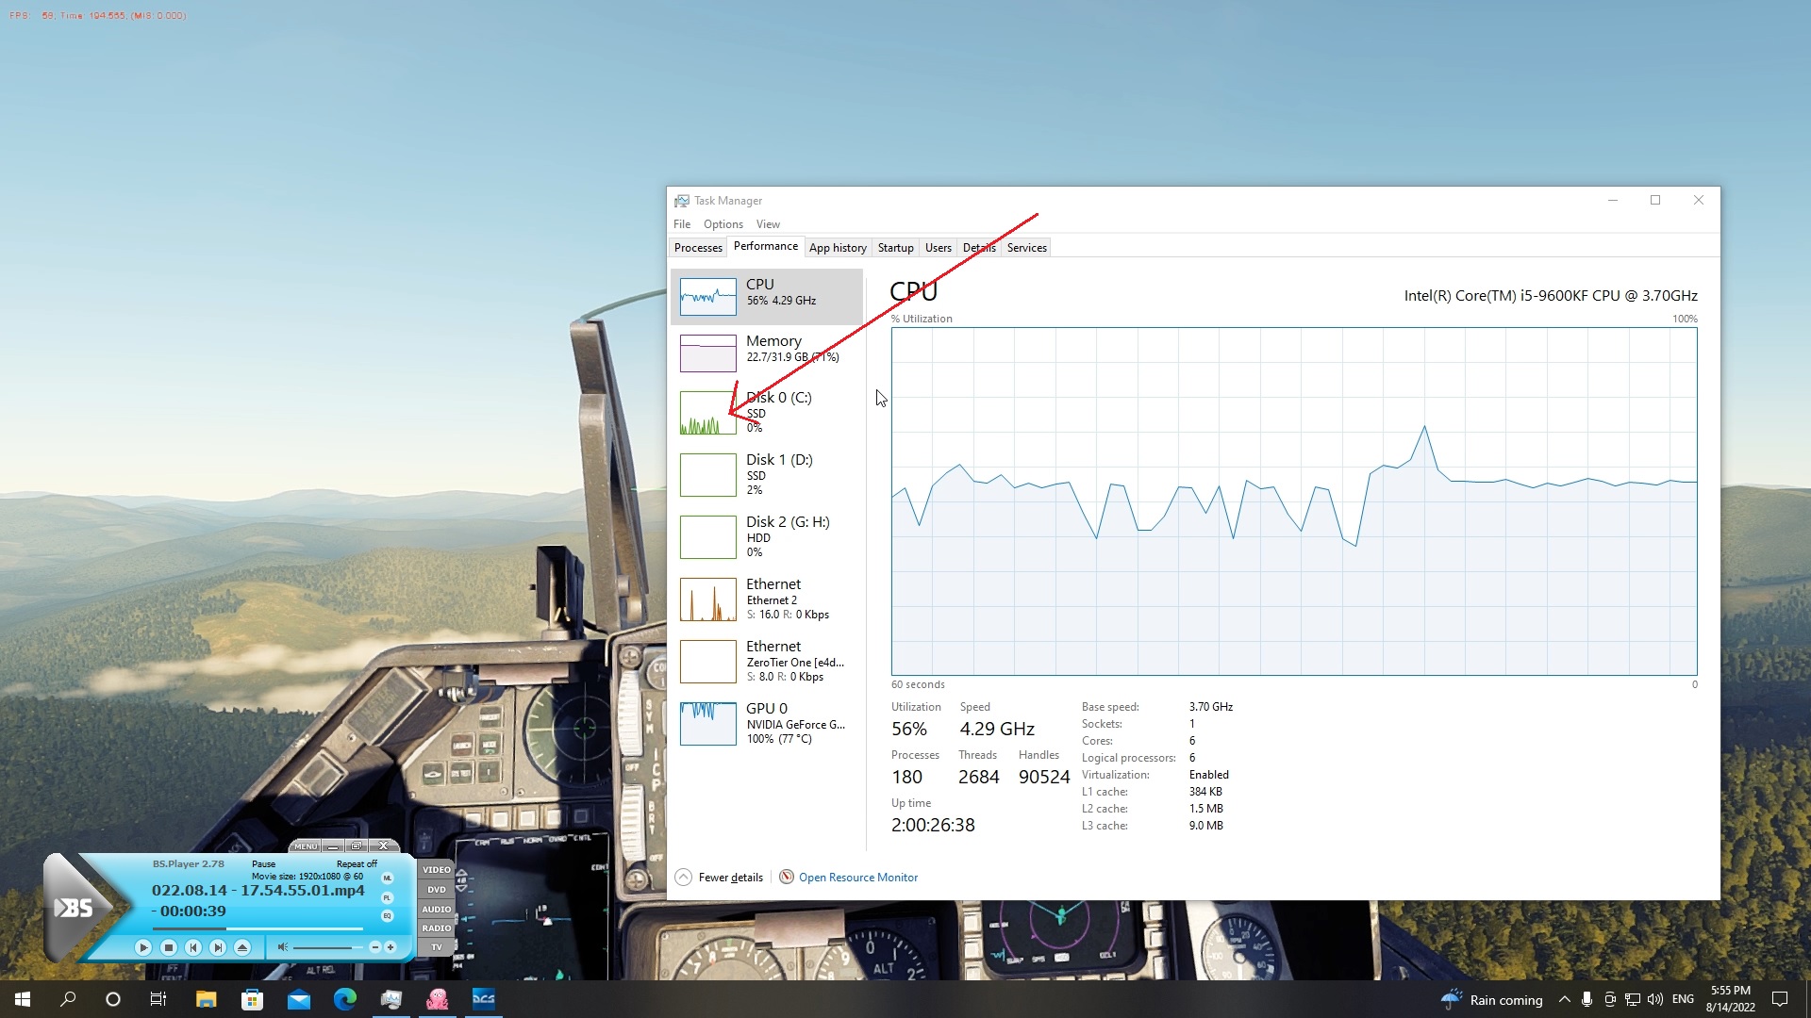This screenshot has width=1811, height=1018.
Task: Select the AUDIO button on BS.Player
Action: point(437,910)
